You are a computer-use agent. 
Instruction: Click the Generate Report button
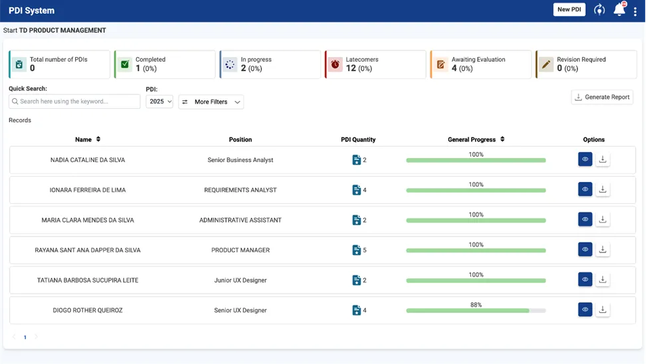602,97
